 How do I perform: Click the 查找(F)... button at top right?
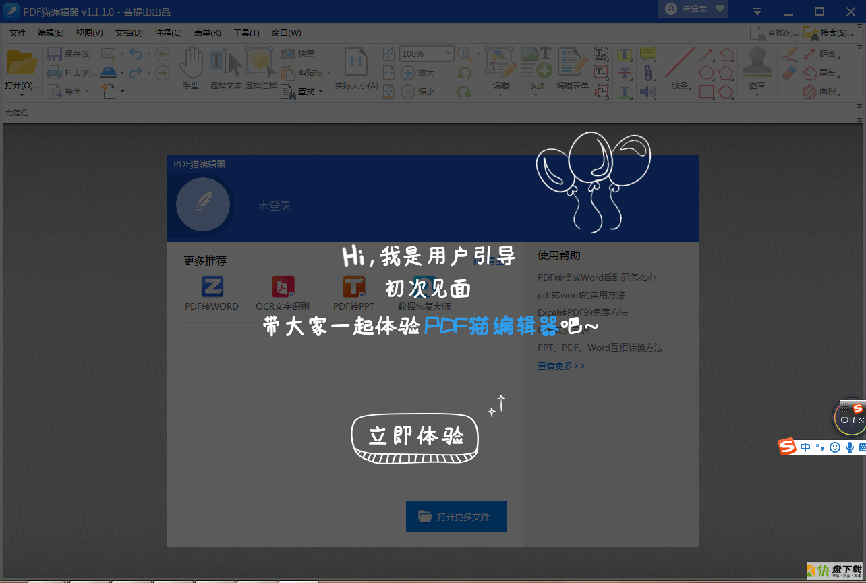click(x=775, y=32)
